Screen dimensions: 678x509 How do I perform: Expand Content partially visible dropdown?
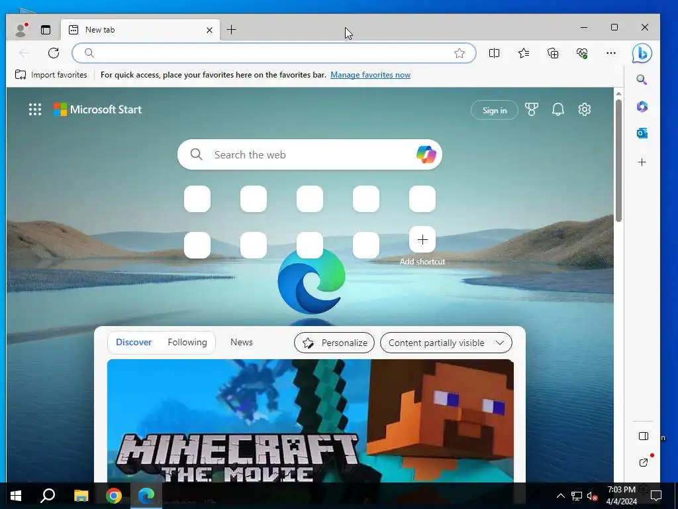click(x=446, y=343)
